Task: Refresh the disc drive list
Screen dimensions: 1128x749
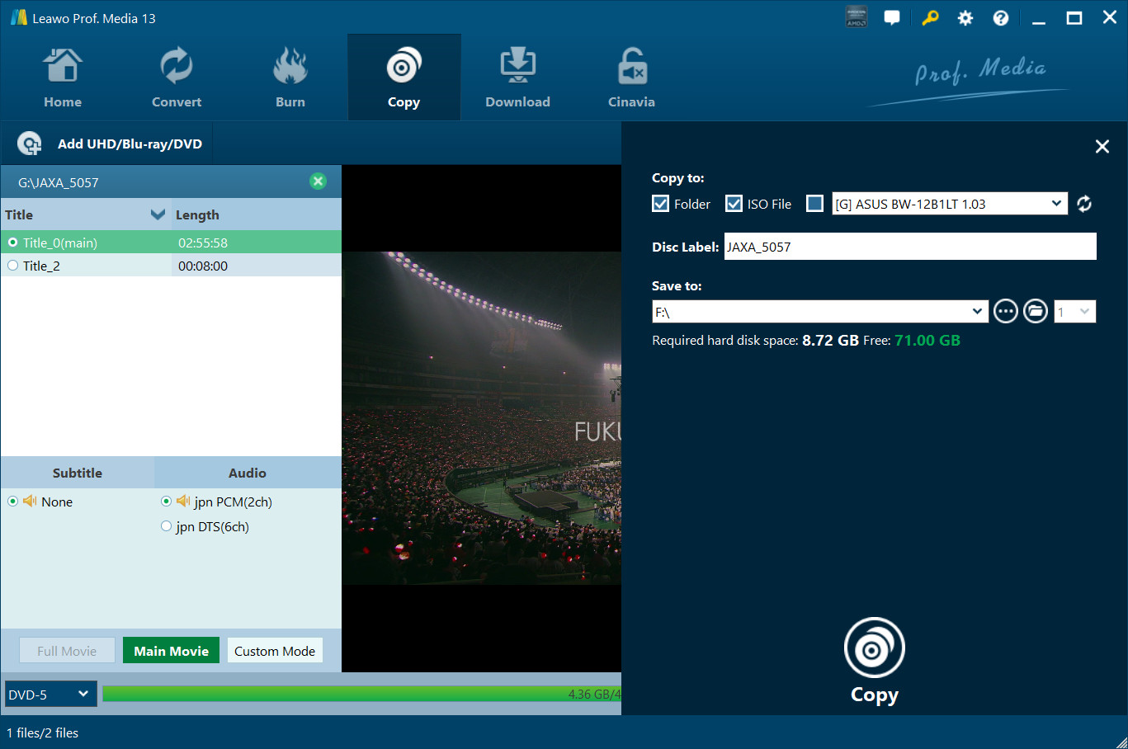Action: (x=1084, y=204)
